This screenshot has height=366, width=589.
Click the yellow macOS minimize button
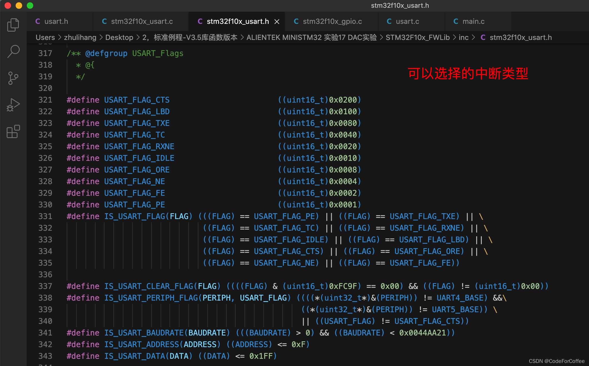(19, 6)
